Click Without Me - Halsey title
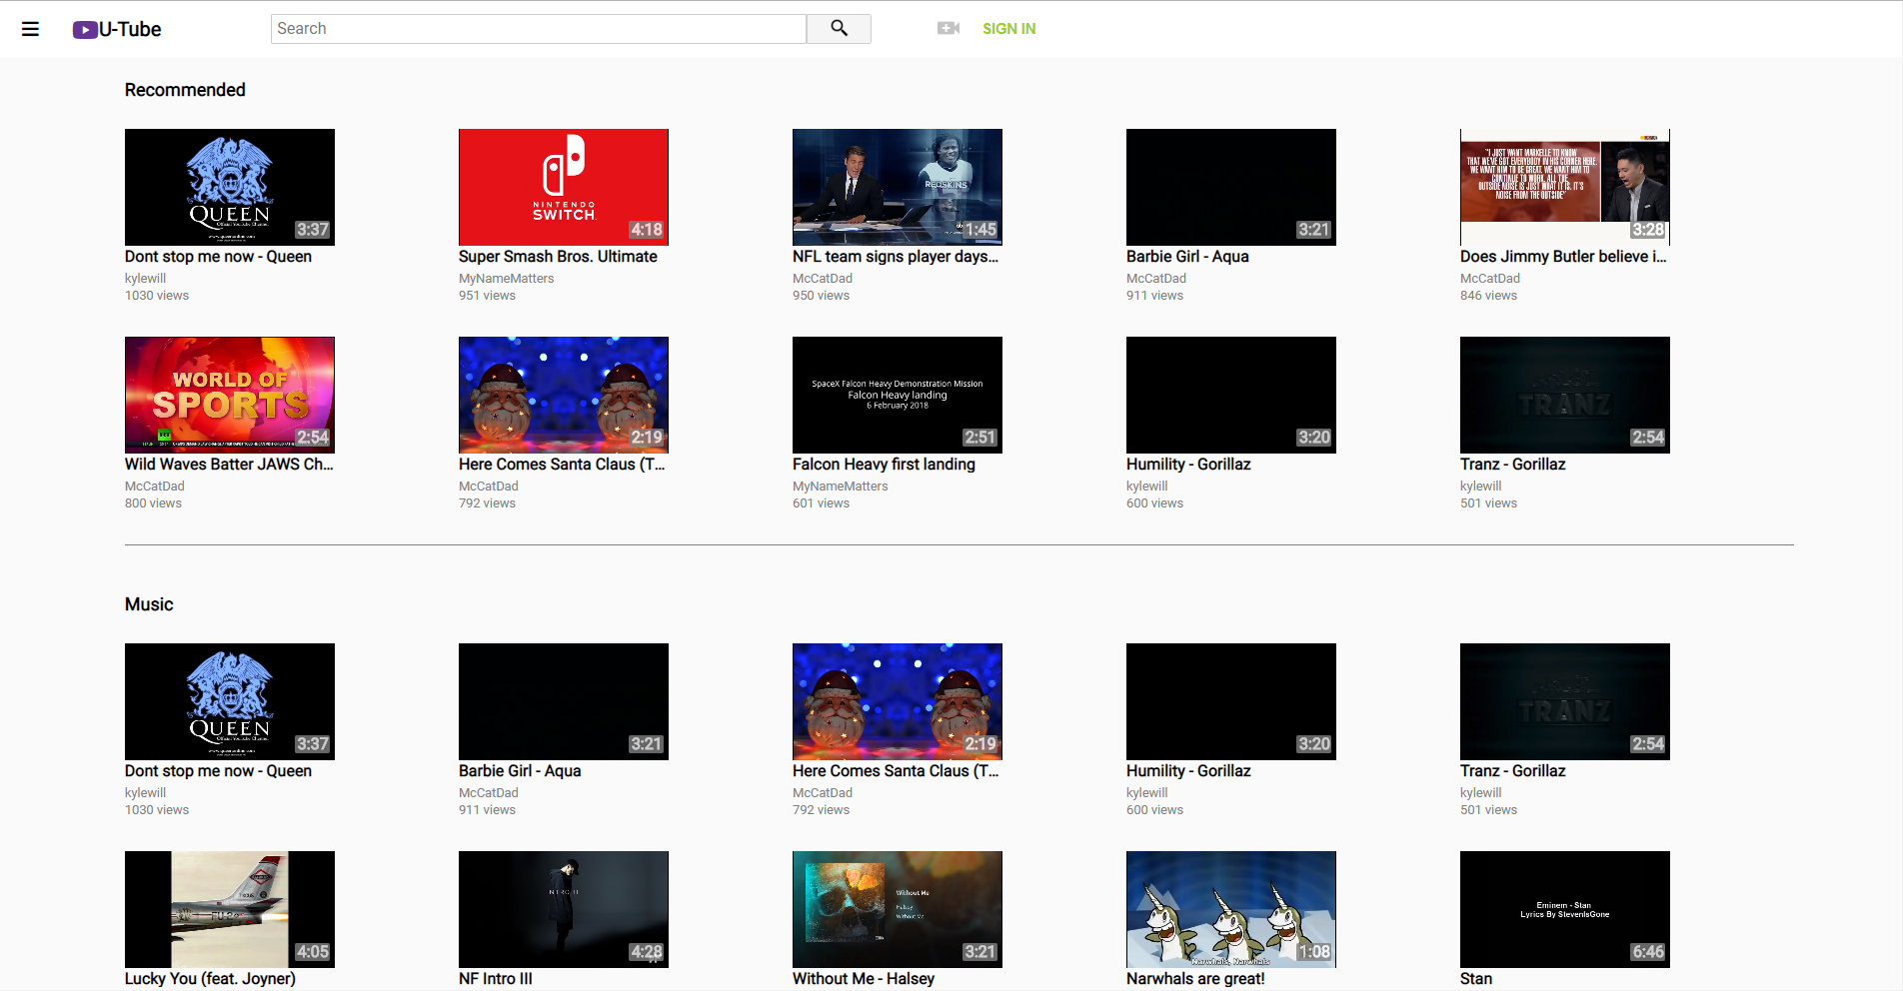1903x991 pixels. (x=864, y=979)
